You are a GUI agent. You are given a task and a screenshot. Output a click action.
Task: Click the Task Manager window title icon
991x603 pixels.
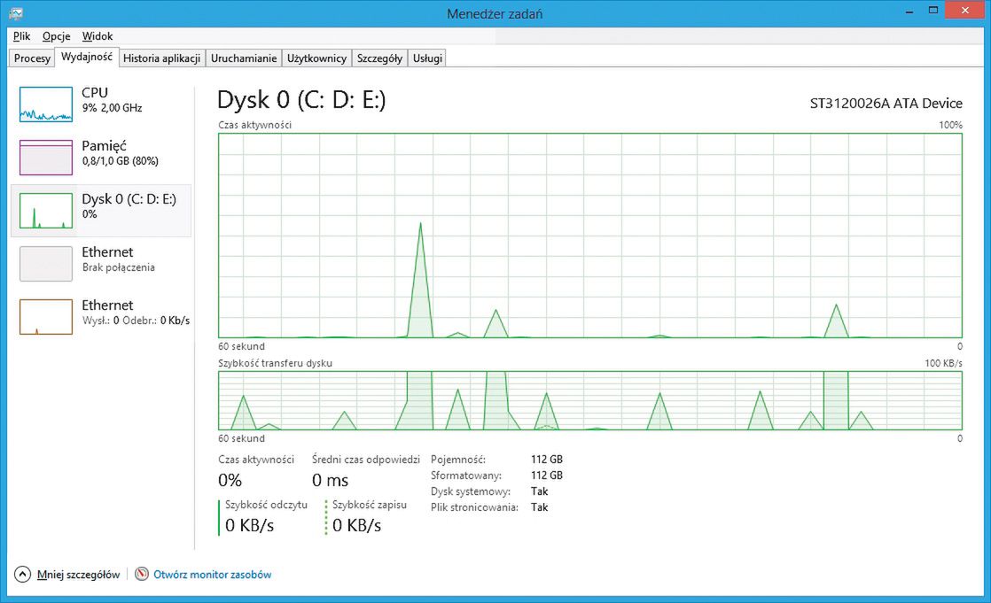pos(17,12)
